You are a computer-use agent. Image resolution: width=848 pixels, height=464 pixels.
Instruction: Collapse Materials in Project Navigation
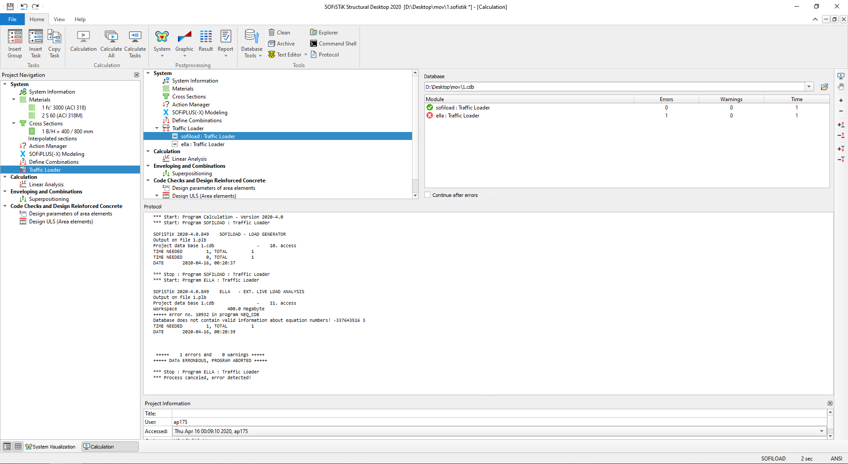tap(14, 99)
